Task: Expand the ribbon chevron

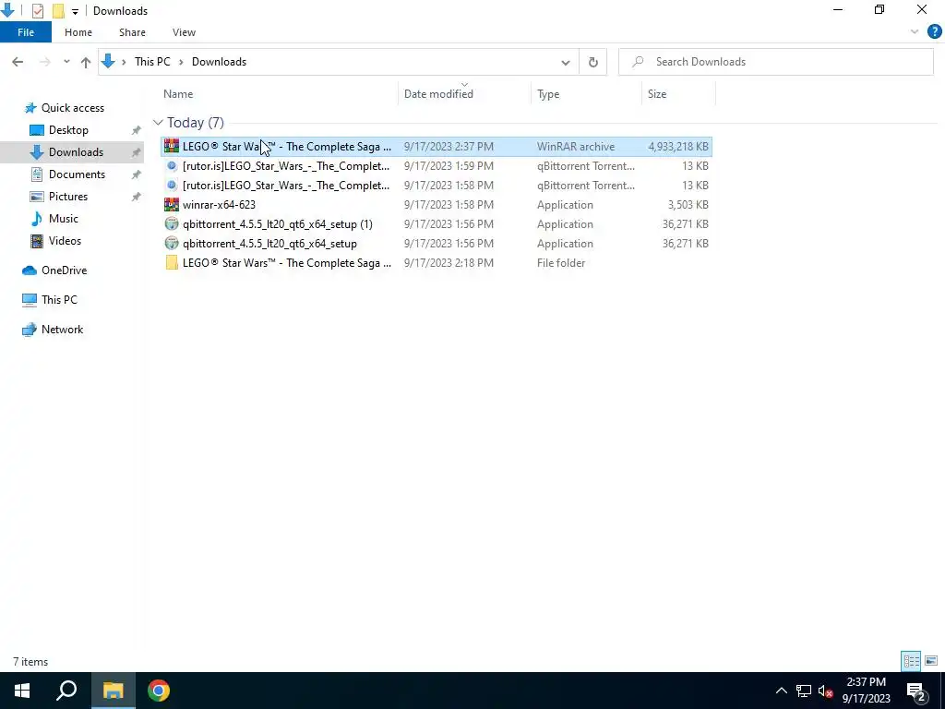Action: [x=915, y=32]
